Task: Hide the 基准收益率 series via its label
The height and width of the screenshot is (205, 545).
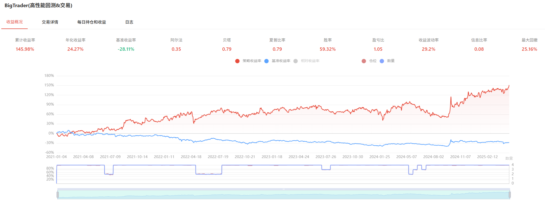Action: tap(281, 61)
